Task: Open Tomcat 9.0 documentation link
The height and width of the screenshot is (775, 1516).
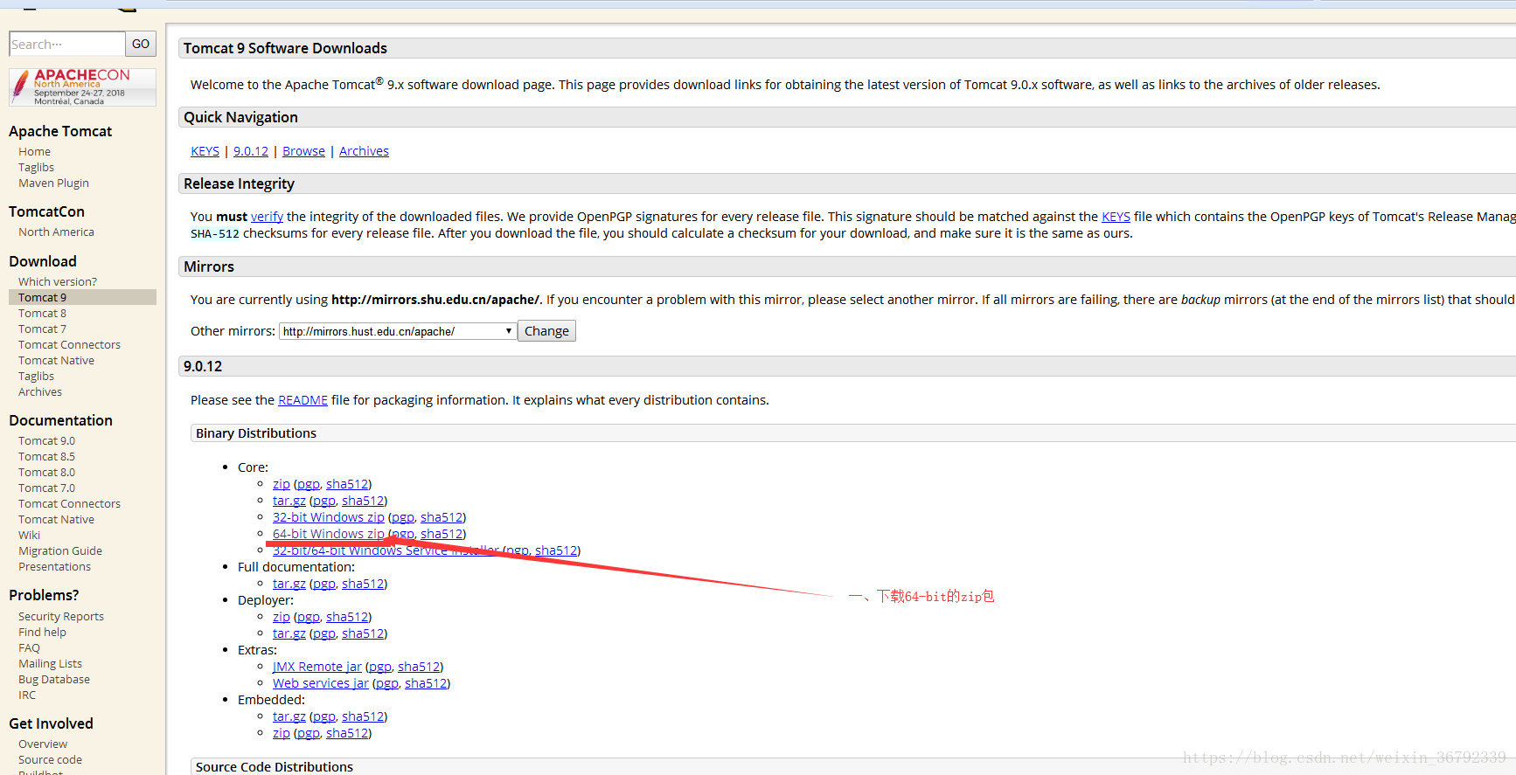Action: (46, 440)
